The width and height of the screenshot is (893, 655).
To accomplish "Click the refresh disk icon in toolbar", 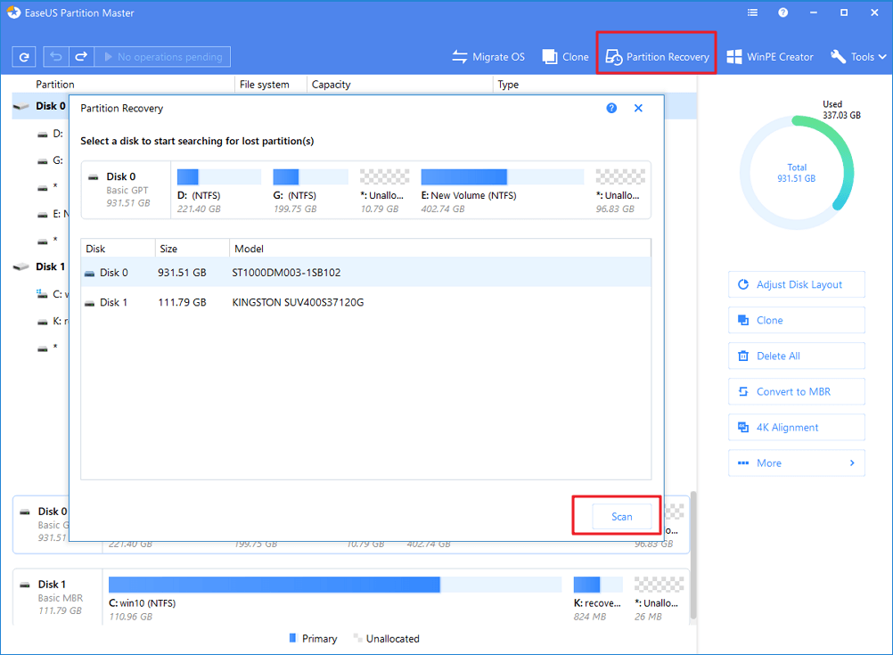I will pyautogui.click(x=24, y=57).
